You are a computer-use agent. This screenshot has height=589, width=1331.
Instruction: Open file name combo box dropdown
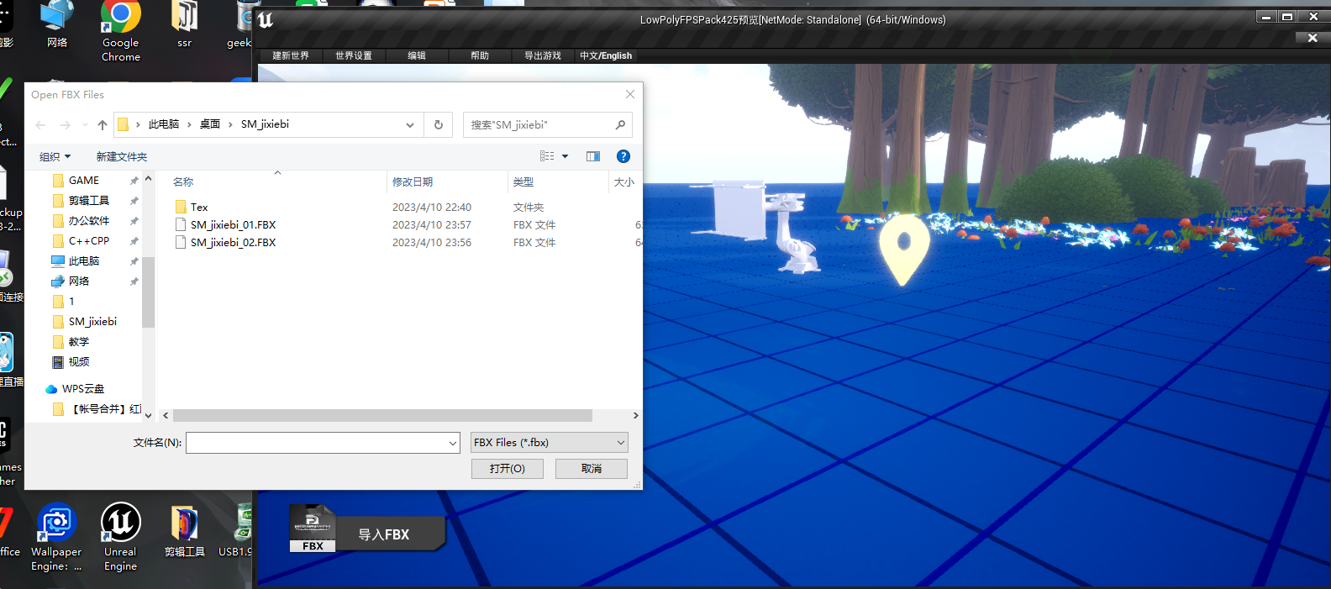click(x=453, y=443)
